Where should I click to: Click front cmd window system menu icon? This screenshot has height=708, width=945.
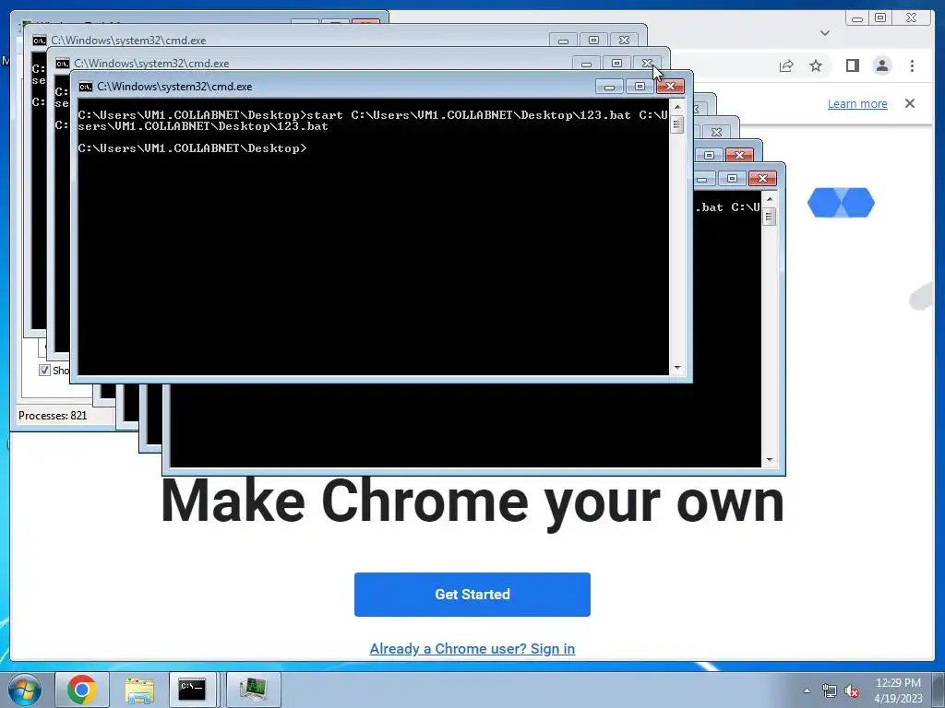[86, 87]
